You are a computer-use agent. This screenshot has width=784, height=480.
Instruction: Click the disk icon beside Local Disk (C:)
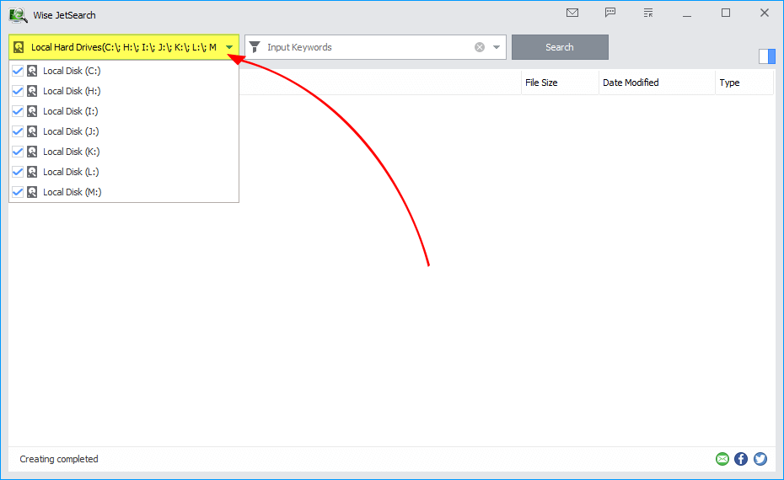click(32, 71)
